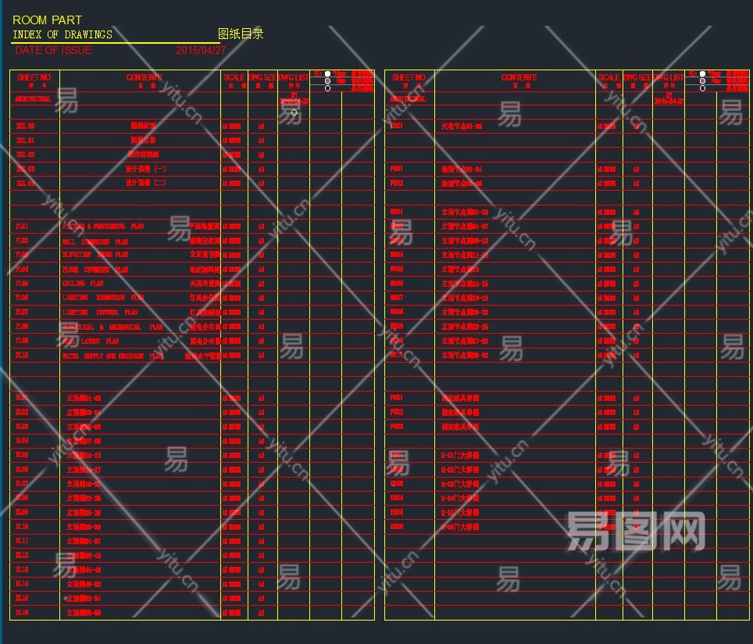This screenshot has height=644, width=753.
Task: Click the pink legend circle in right table
Action: click(x=702, y=81)
